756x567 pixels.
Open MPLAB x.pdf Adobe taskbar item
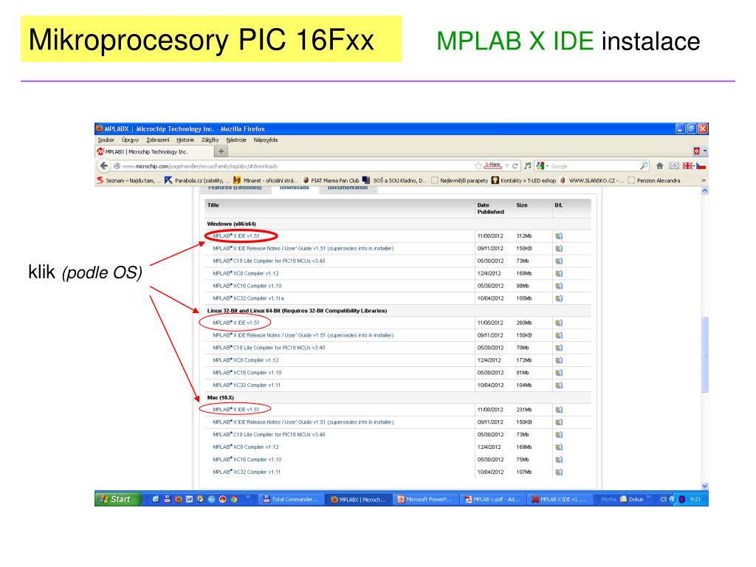point(492,500)
